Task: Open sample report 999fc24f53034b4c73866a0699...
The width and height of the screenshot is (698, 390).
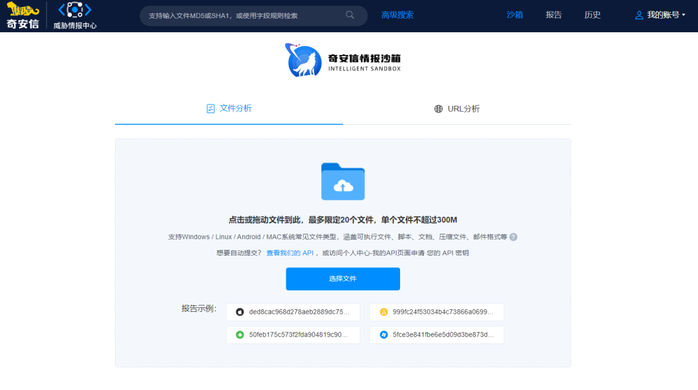Action: [437, 312]
